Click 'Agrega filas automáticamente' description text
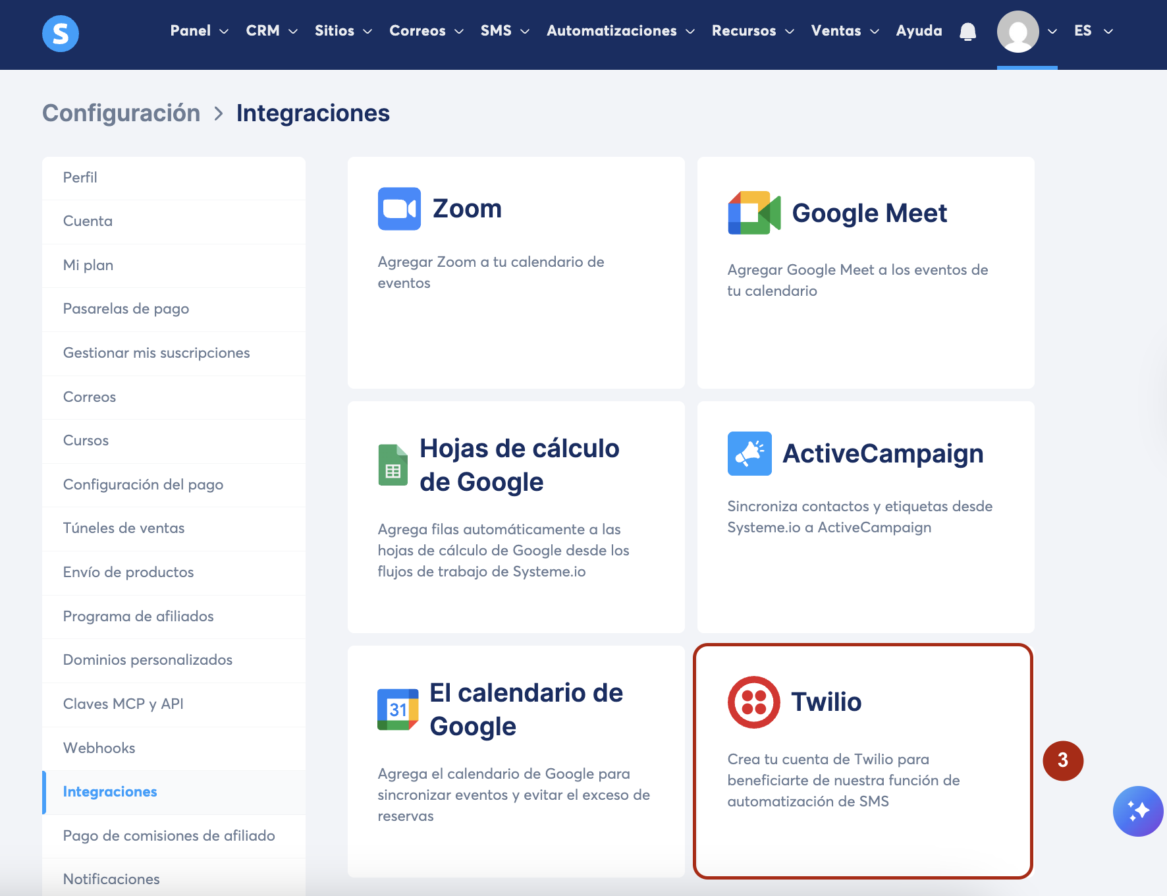The height and width of the screenshot is (896, 1167). pos(504,551)
